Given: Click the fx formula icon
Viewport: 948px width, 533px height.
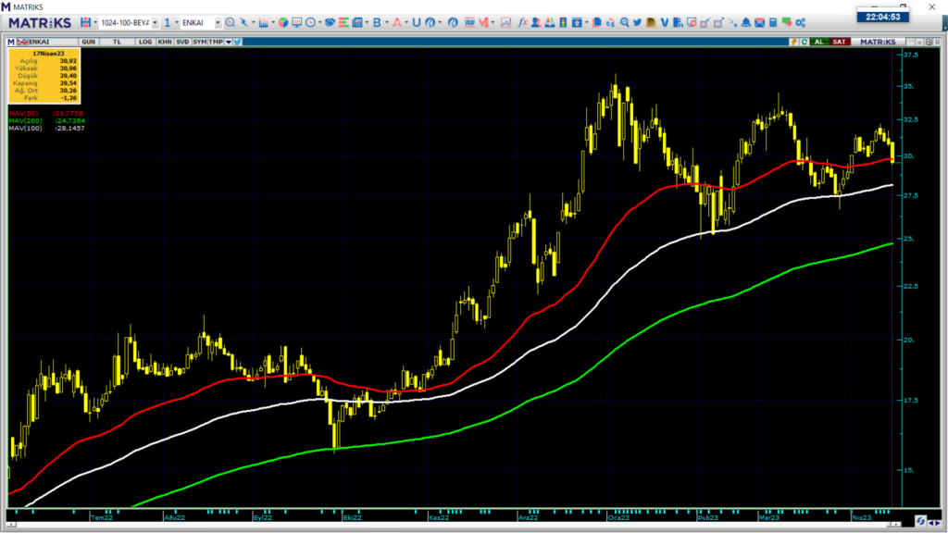Looking at the screenshot, I should pyautogui.click(x=522, y=22).
